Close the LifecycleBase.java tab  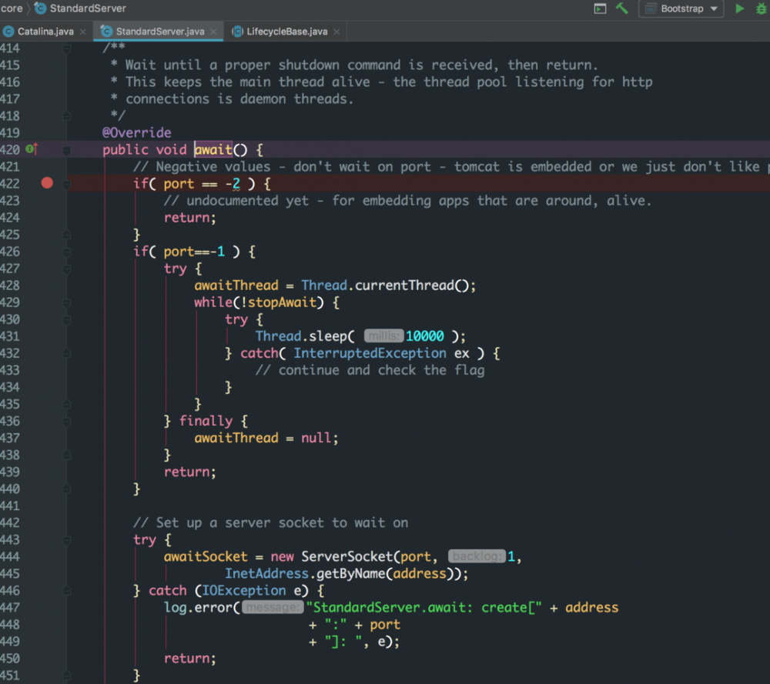tap(336, 32)
